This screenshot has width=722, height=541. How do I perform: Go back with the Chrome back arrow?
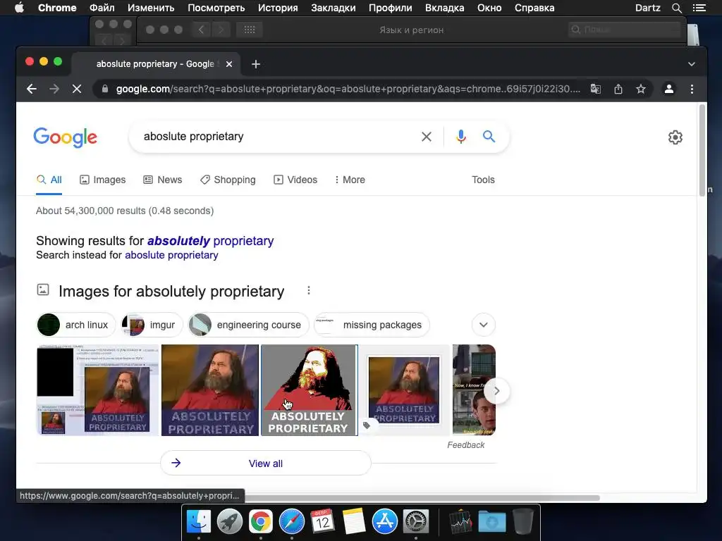(31, 89)
